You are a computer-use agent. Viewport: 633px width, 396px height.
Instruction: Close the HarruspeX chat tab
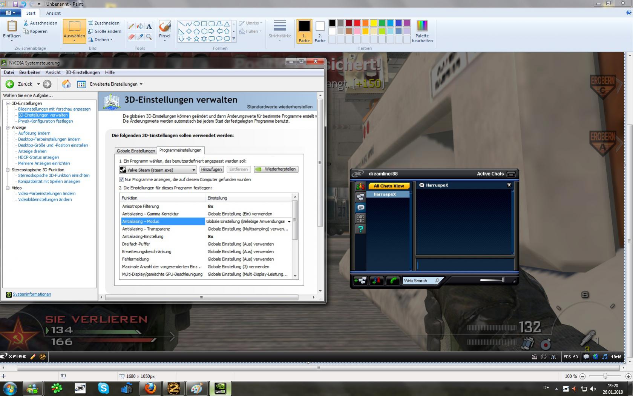(x=509, y=185)
